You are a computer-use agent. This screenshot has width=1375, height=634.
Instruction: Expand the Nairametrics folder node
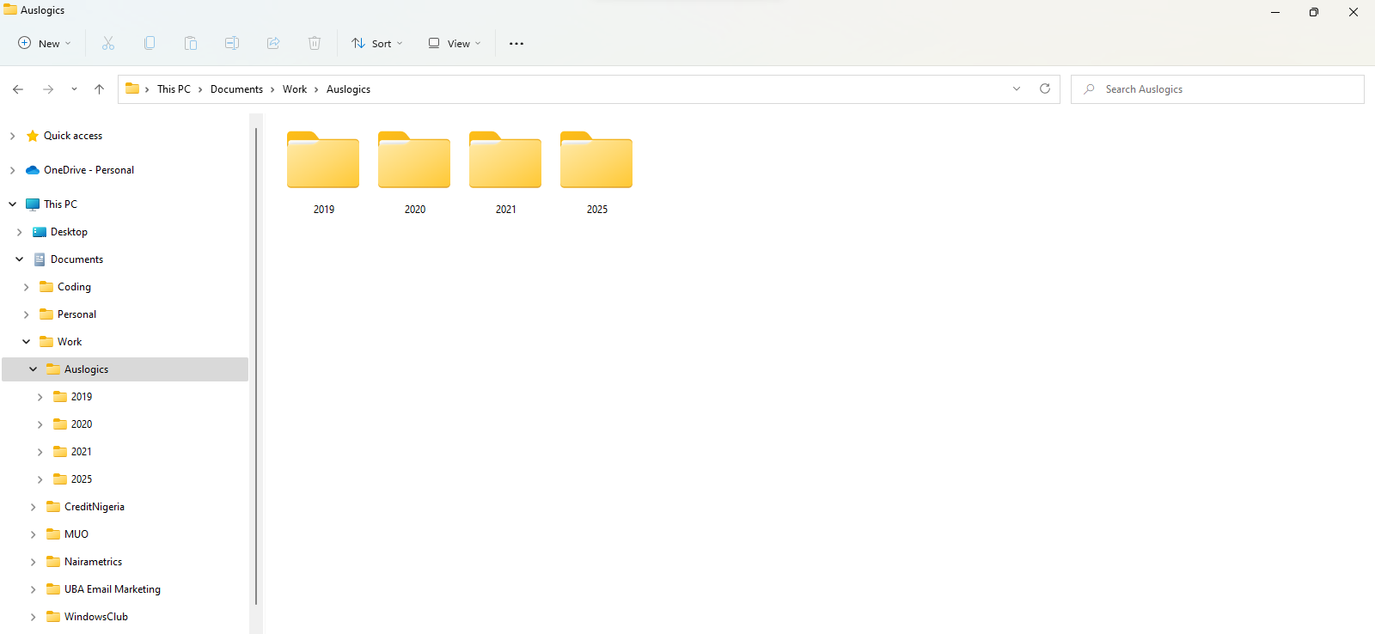click(x=34, y=562)
